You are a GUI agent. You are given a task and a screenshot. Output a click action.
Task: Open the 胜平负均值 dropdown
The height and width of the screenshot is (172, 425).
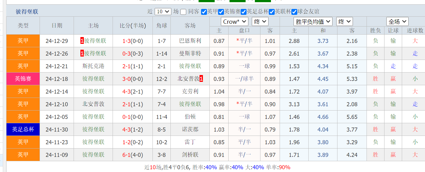313,22
